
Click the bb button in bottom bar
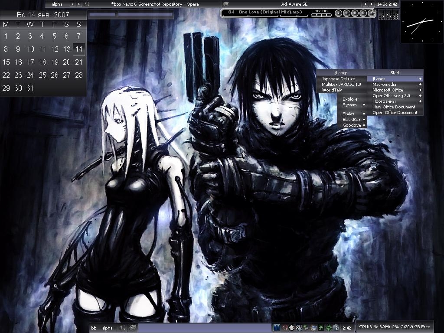tap(94, 328)
